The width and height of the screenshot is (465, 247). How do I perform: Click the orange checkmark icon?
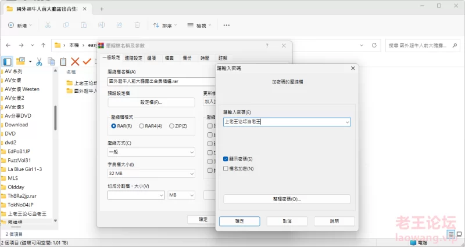(x=87, y=61)
